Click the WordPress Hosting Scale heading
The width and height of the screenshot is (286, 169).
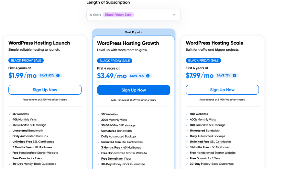(214, 43)
